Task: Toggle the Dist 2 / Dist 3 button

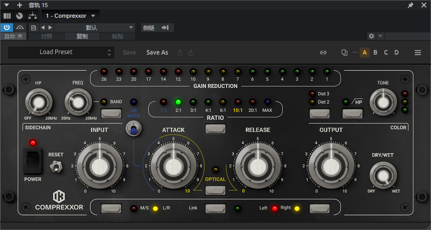Action: coord(319,113)
